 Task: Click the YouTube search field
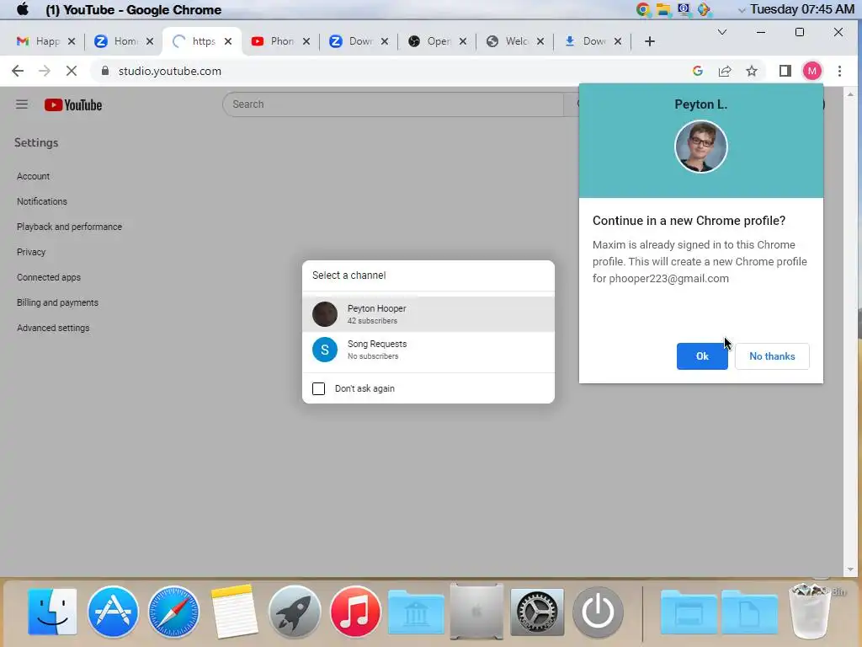coord(393,104)
